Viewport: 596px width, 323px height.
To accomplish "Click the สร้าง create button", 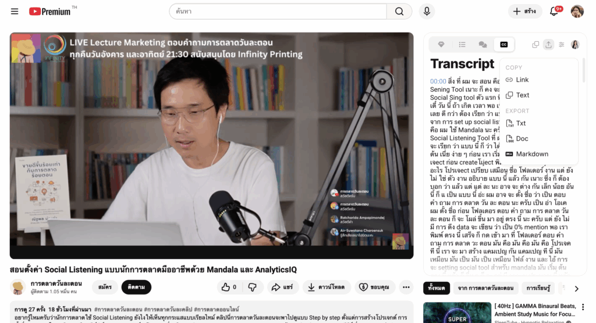I will coord(524,12).
